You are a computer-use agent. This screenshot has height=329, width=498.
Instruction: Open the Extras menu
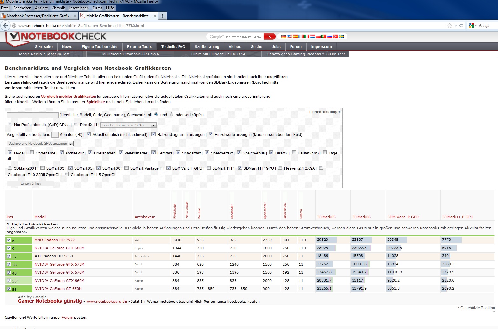coord(97,8)
